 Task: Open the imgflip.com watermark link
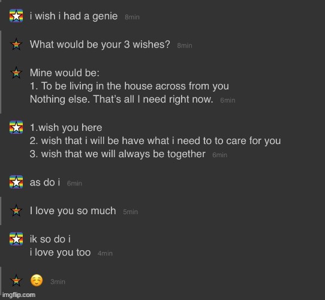(19, 295)
